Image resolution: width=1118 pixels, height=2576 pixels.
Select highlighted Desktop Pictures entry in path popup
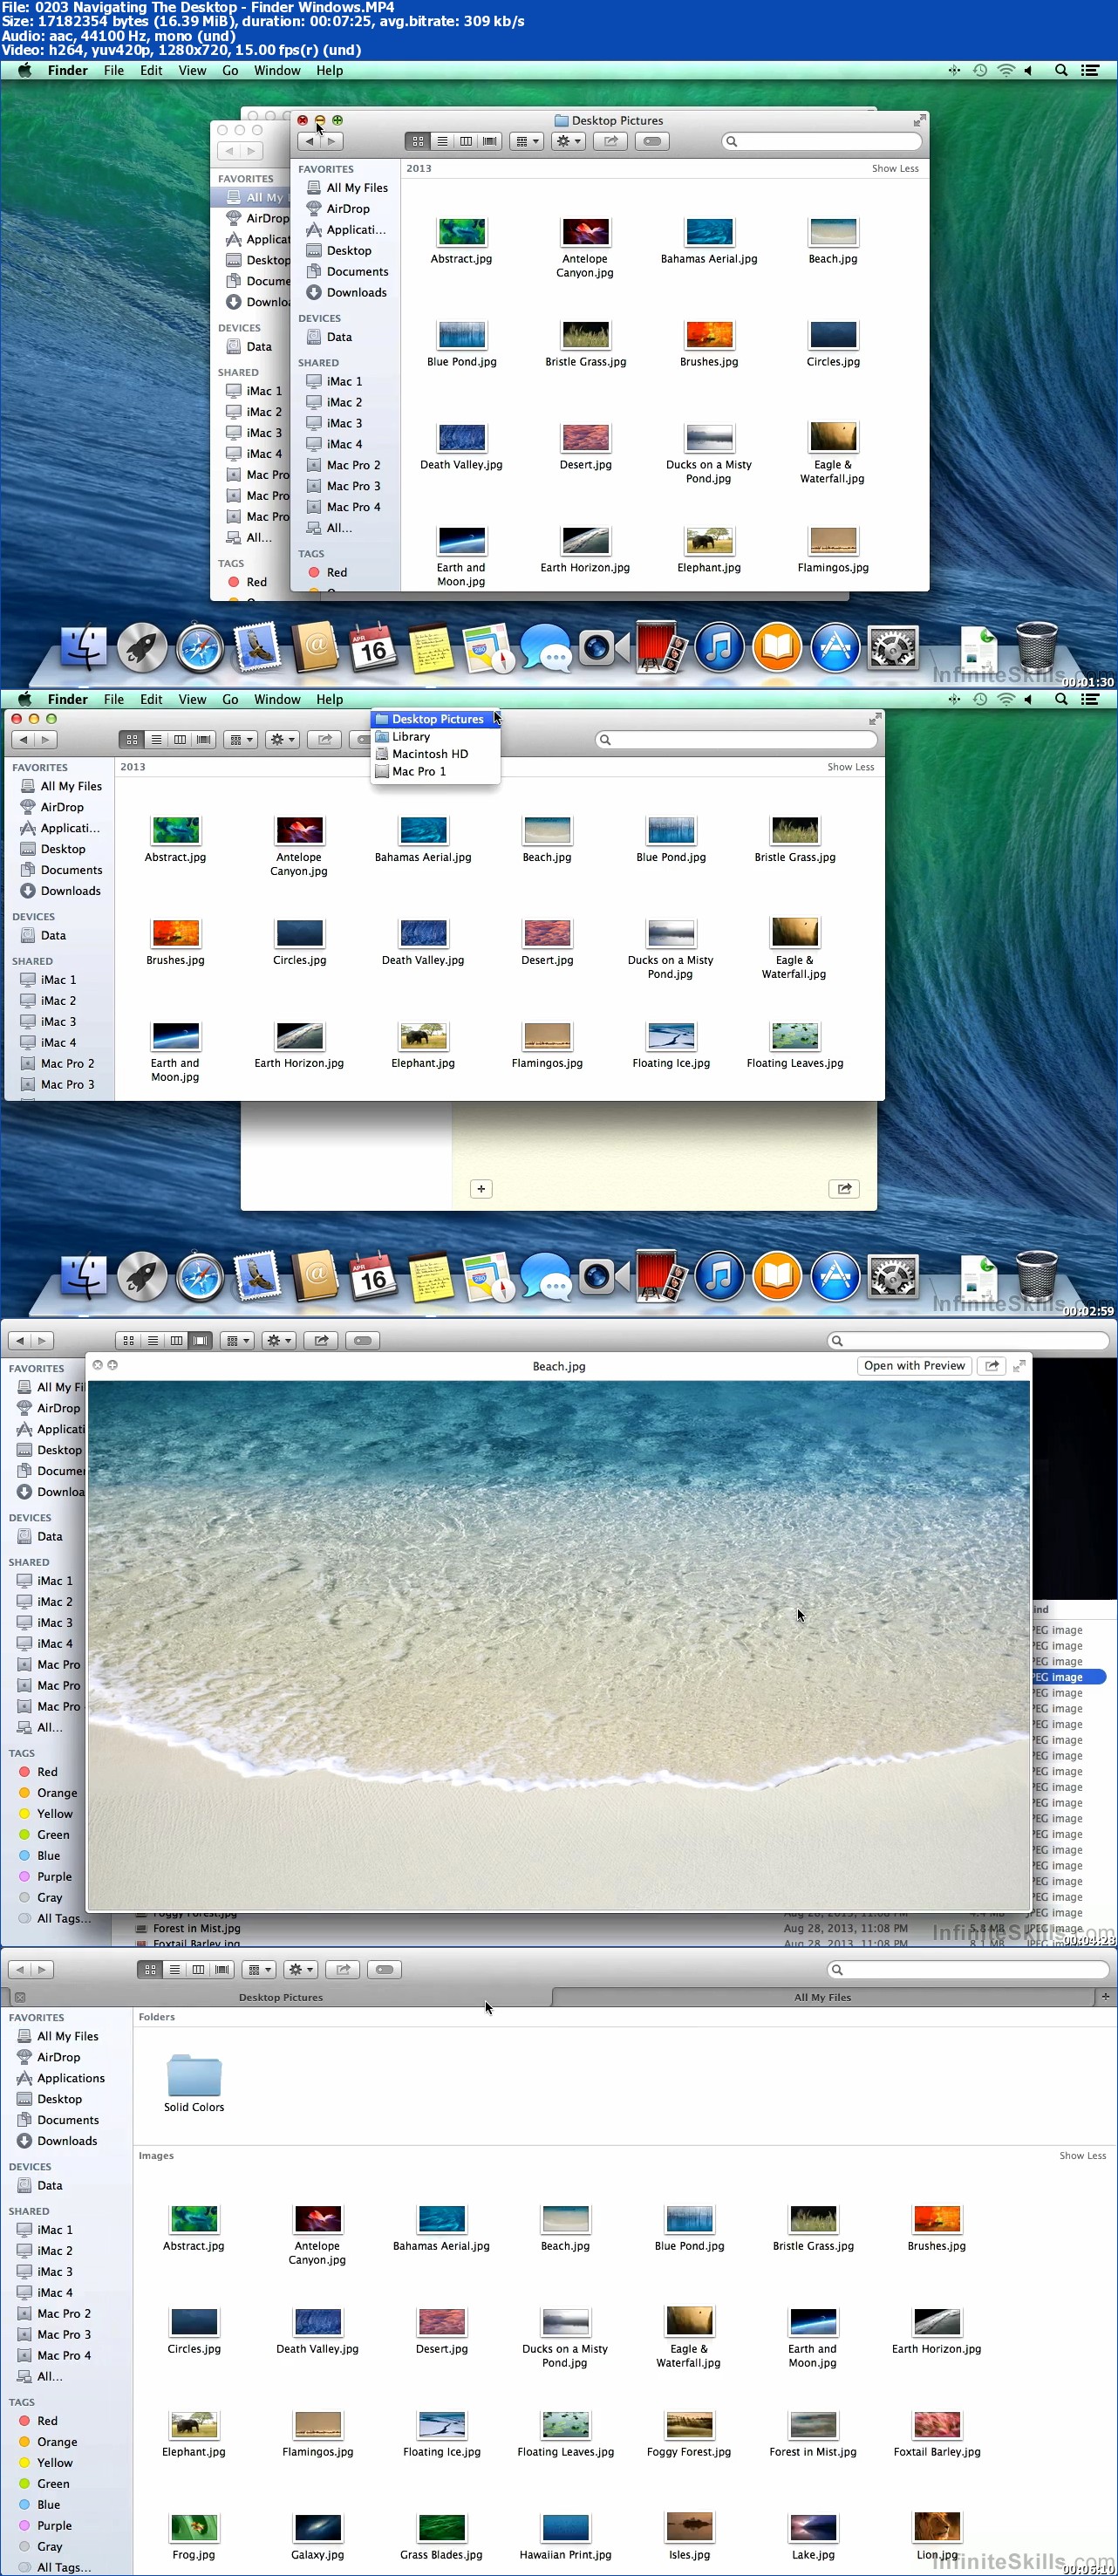click(435, 719)
